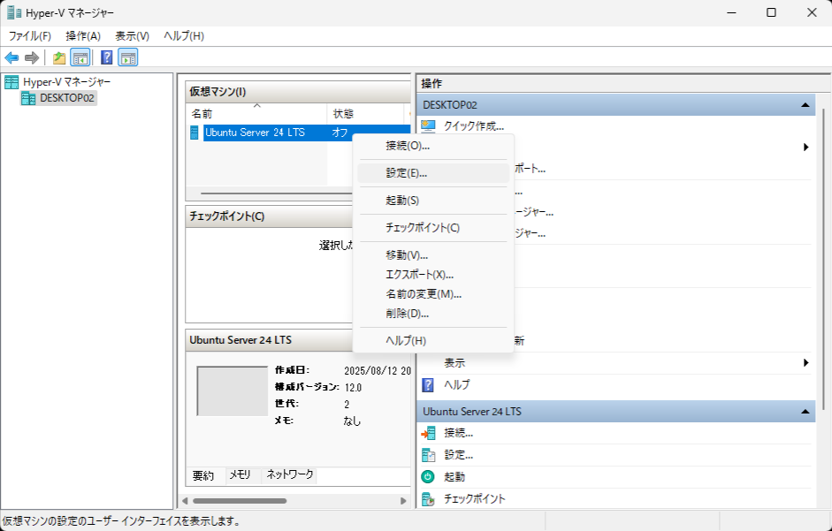Viewport: 832px width, 531px height.
Task: Open the 表示(V) menu
Action: pos(132,36)
